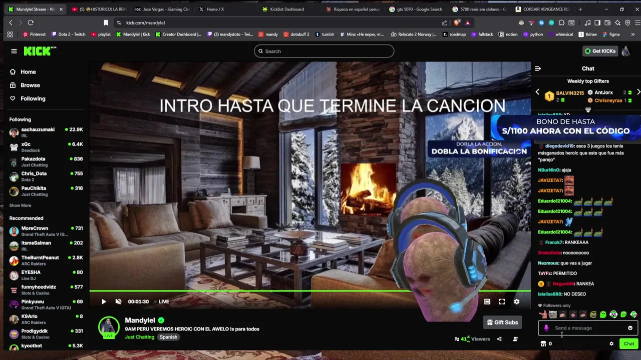Open Pinterest bookmark
This screenshot has width=641, height=360.
tap(34, 34)
